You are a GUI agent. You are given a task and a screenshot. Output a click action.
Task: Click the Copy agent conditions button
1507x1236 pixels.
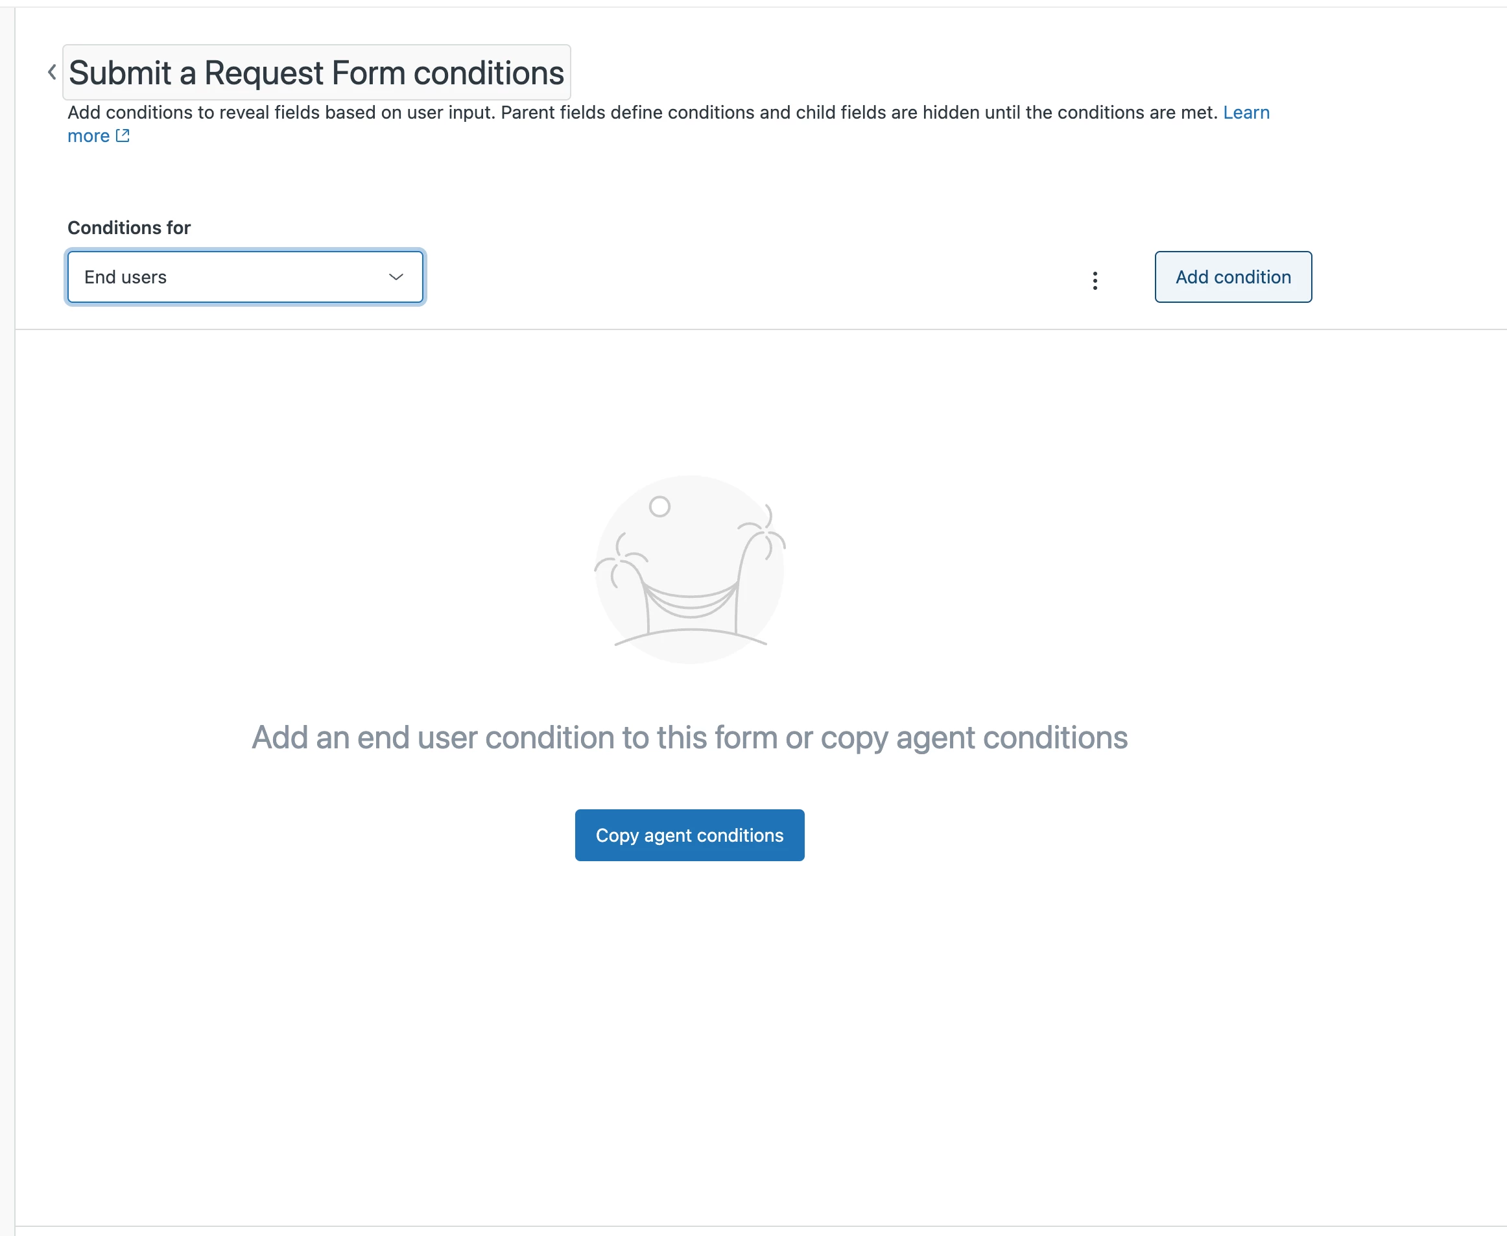[x=690, y=835]
